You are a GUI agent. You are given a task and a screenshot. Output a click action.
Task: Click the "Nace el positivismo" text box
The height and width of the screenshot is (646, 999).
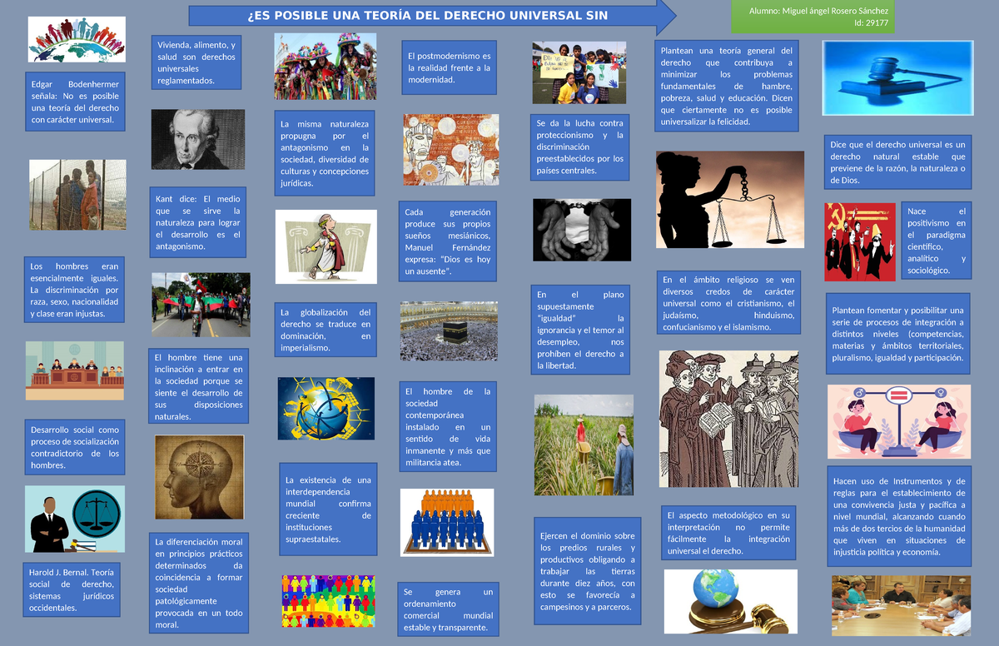click(937, 241)
